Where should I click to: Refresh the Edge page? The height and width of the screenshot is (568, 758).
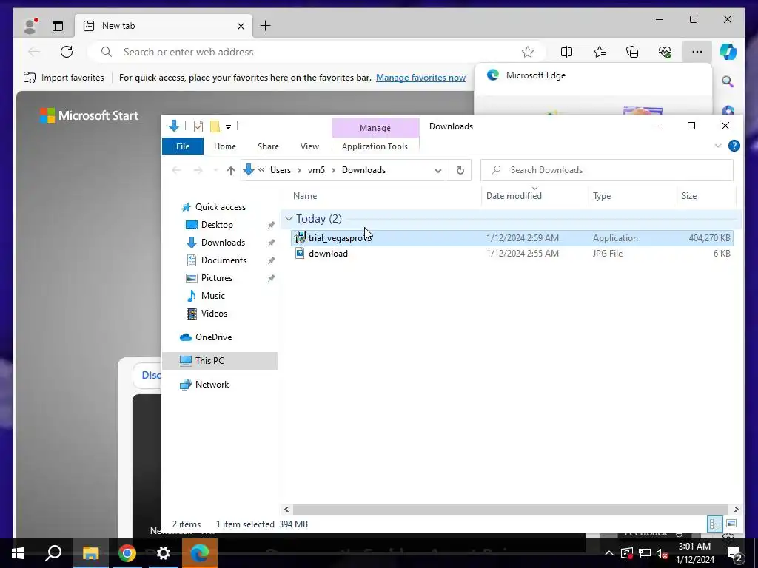point(67,52)
